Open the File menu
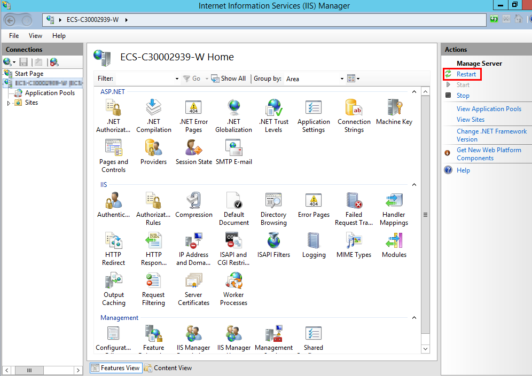 click(x=14, y=36)
